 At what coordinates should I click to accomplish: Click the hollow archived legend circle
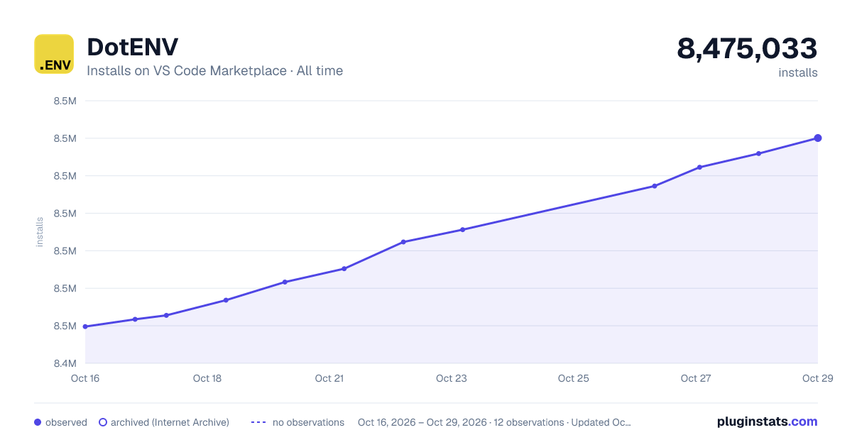click(x=103, y=422)
